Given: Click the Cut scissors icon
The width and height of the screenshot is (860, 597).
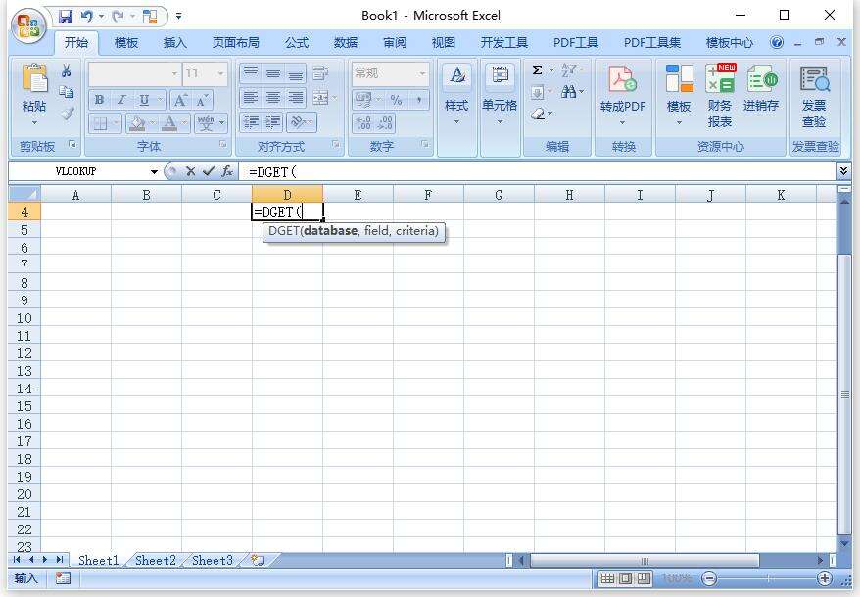Looking at the screenshot, I should point(66,70).
